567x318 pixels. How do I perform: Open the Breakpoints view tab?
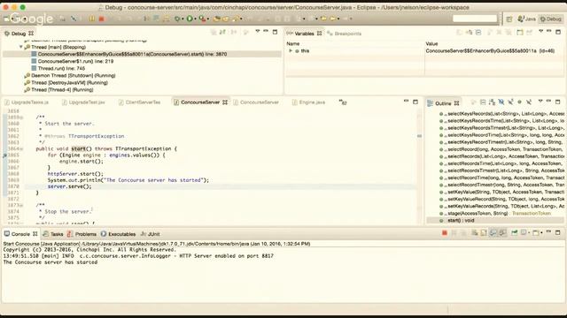click(x=345, y=34)
